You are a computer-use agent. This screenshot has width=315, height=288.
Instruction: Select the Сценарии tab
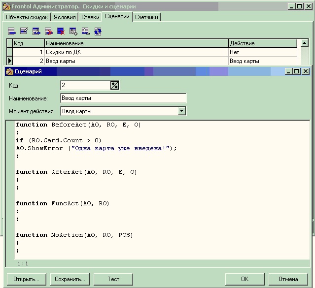(x=117, y=16)
